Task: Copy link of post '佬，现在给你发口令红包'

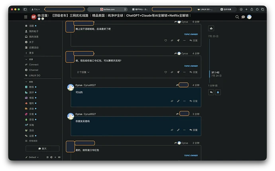Action: [x=172, y=72]
